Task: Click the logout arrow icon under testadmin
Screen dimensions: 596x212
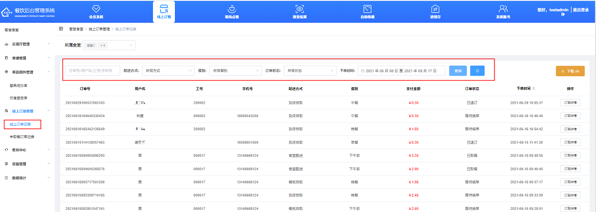Action: pos(563,14)
